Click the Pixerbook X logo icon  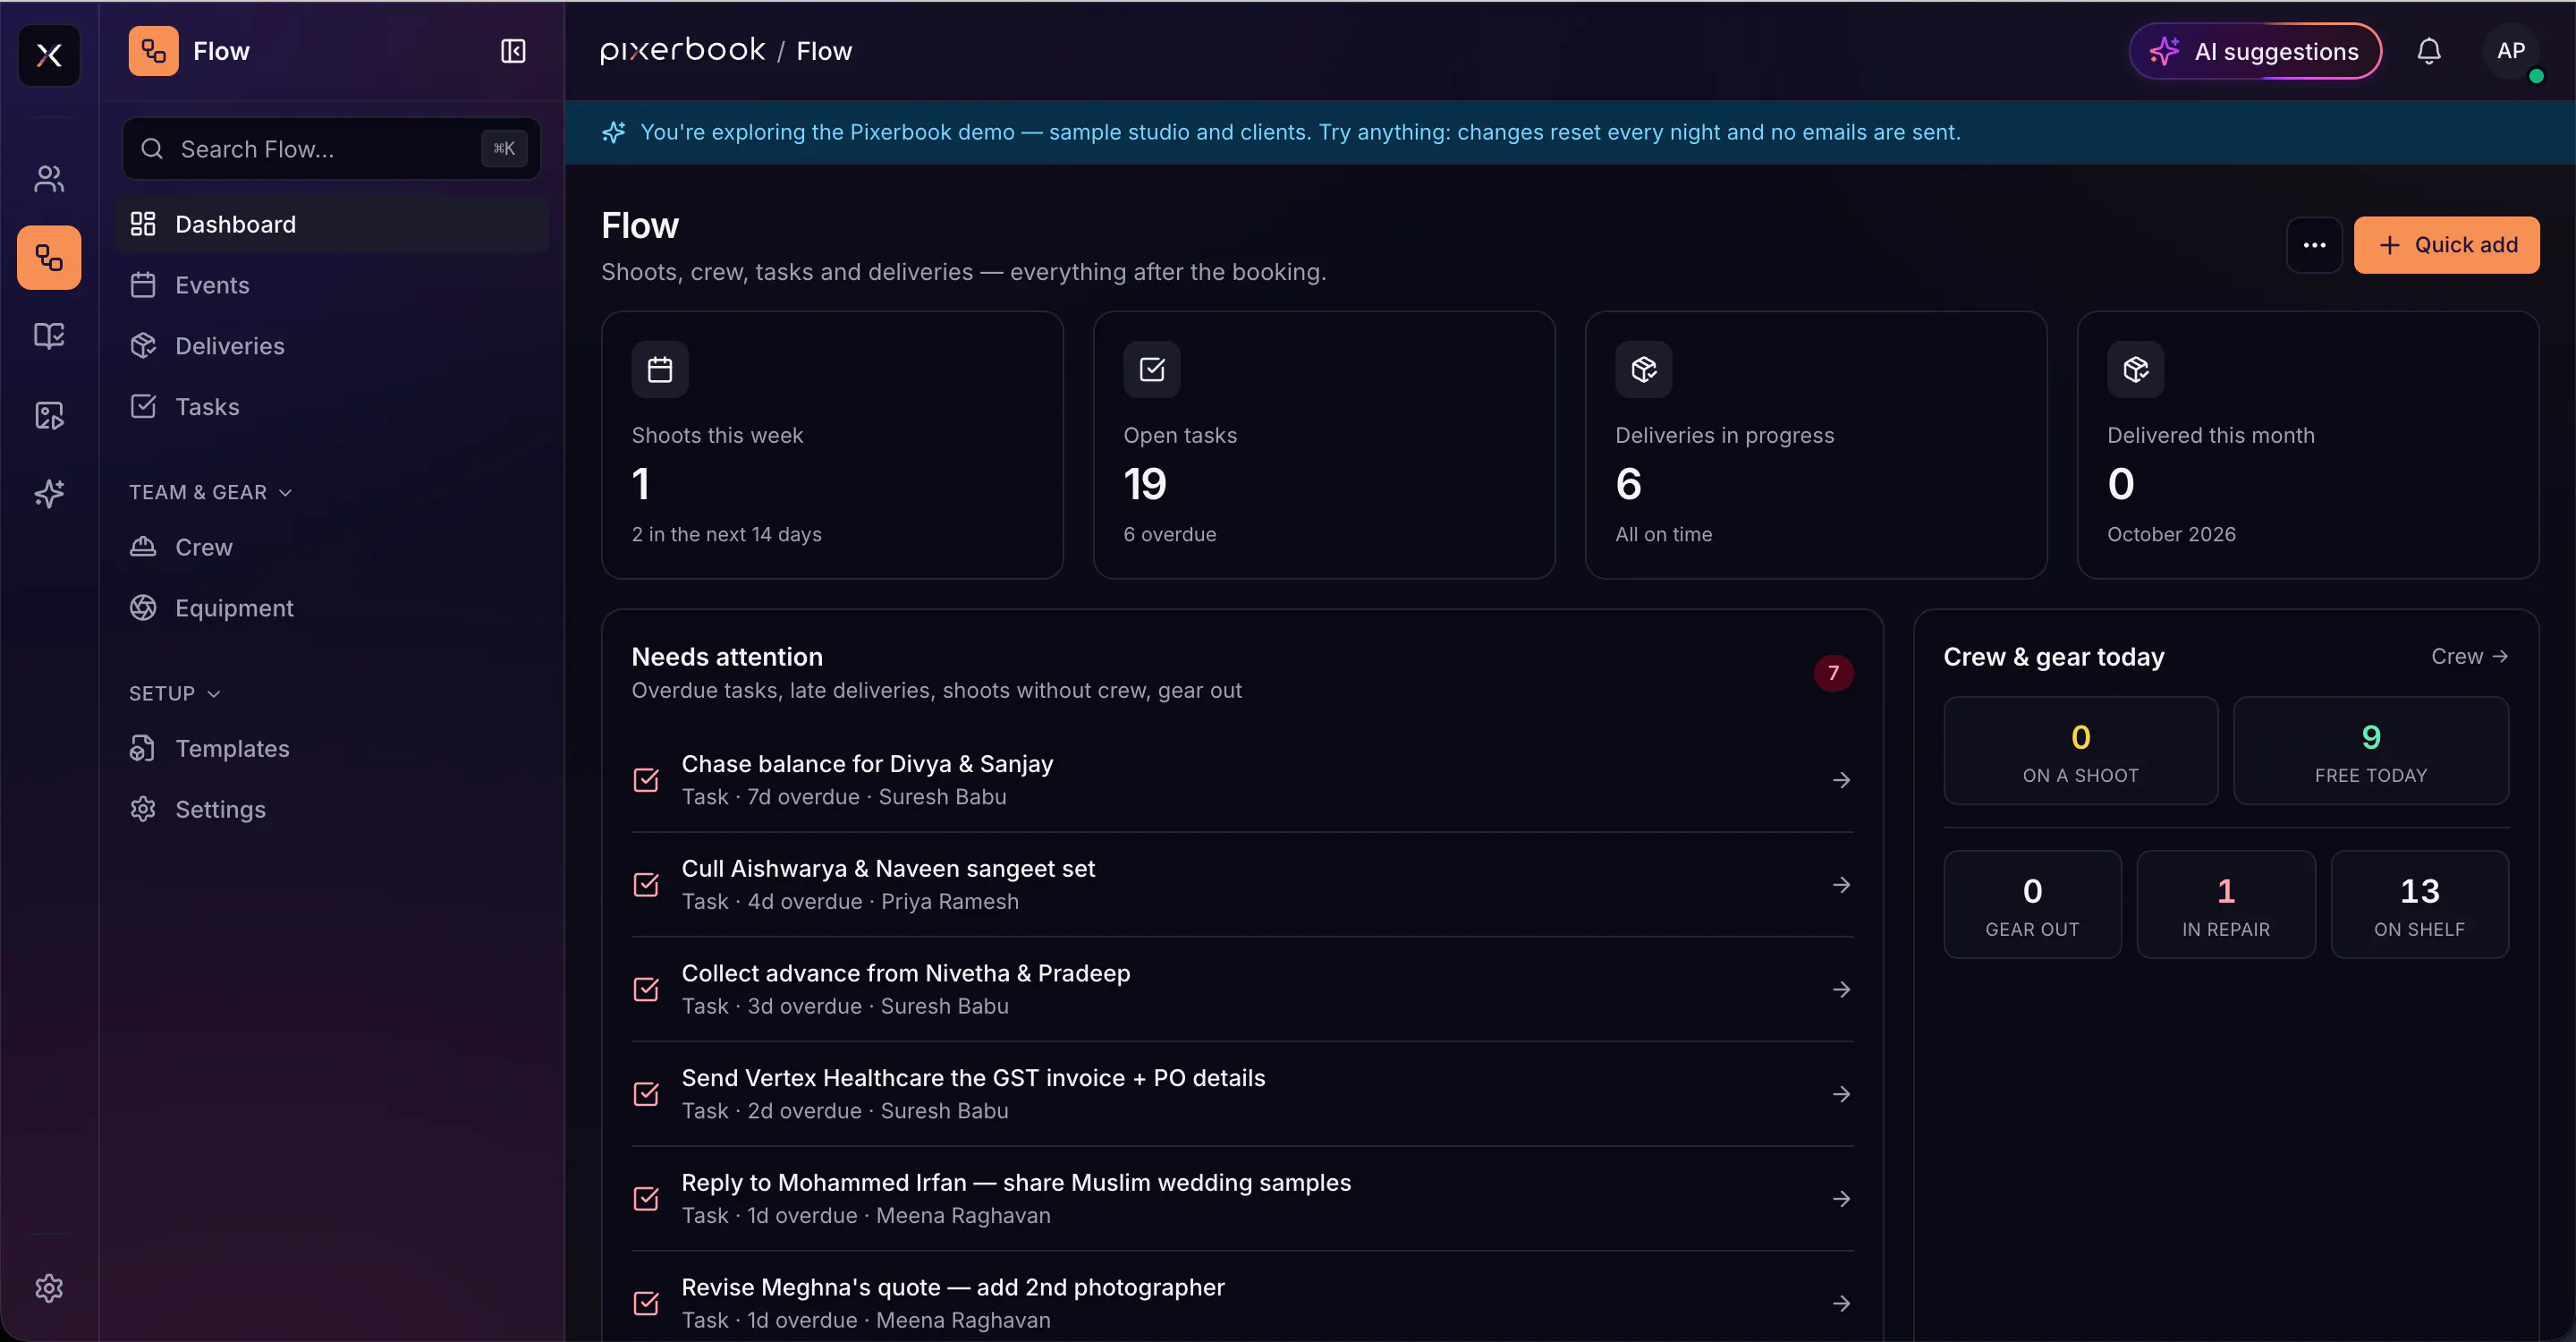[x=49, y=55]
